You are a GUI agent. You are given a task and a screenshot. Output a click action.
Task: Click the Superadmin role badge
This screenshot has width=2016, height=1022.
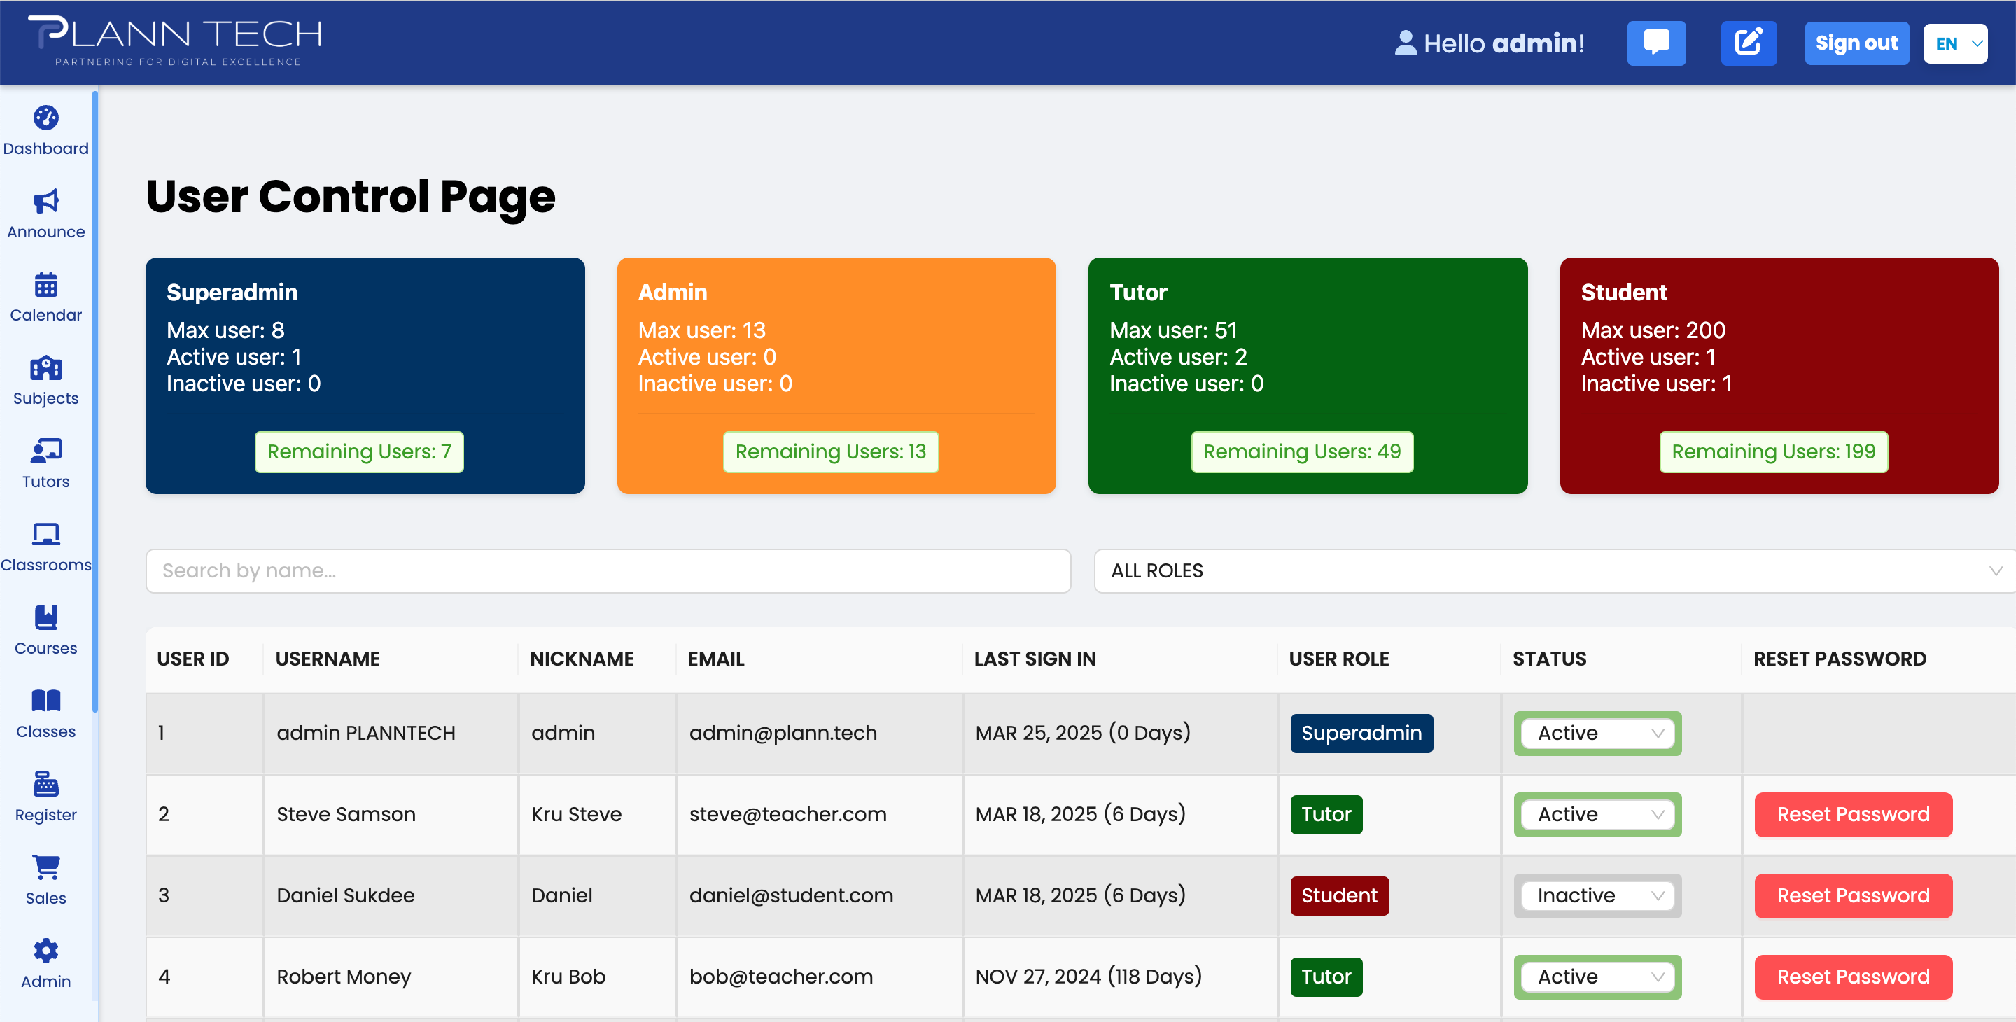click(1361, 733)
